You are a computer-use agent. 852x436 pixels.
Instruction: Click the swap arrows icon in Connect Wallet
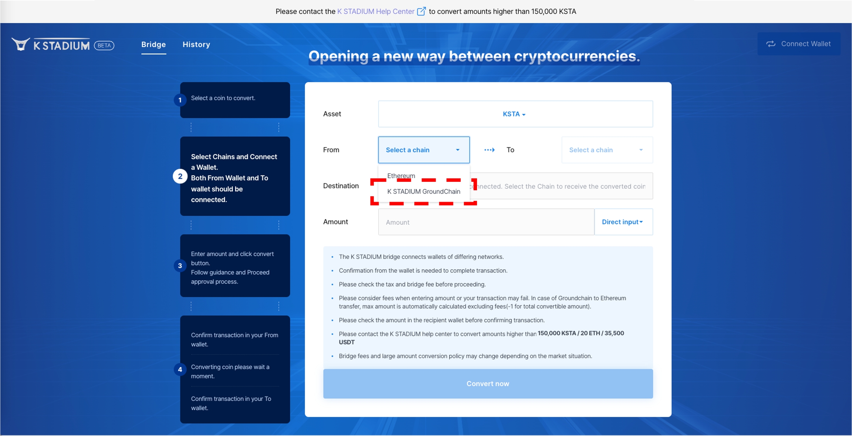point(771,44)
